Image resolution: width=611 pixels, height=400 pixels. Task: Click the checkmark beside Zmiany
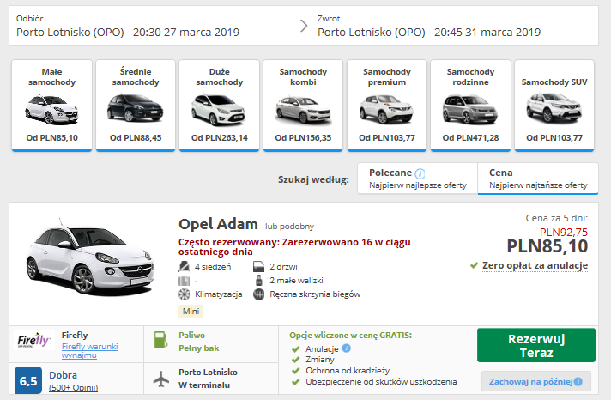pos(296,360)
